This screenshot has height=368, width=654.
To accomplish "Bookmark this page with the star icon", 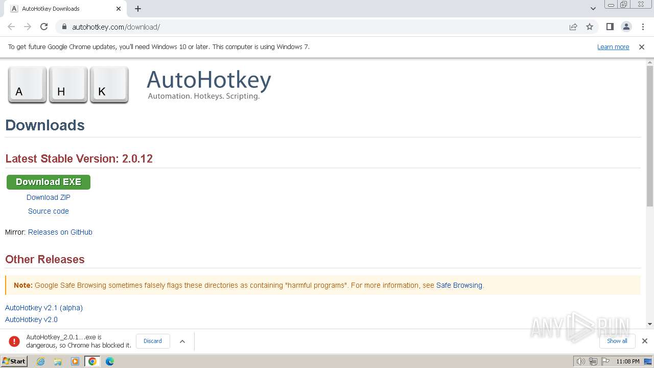I will point(590,27).
